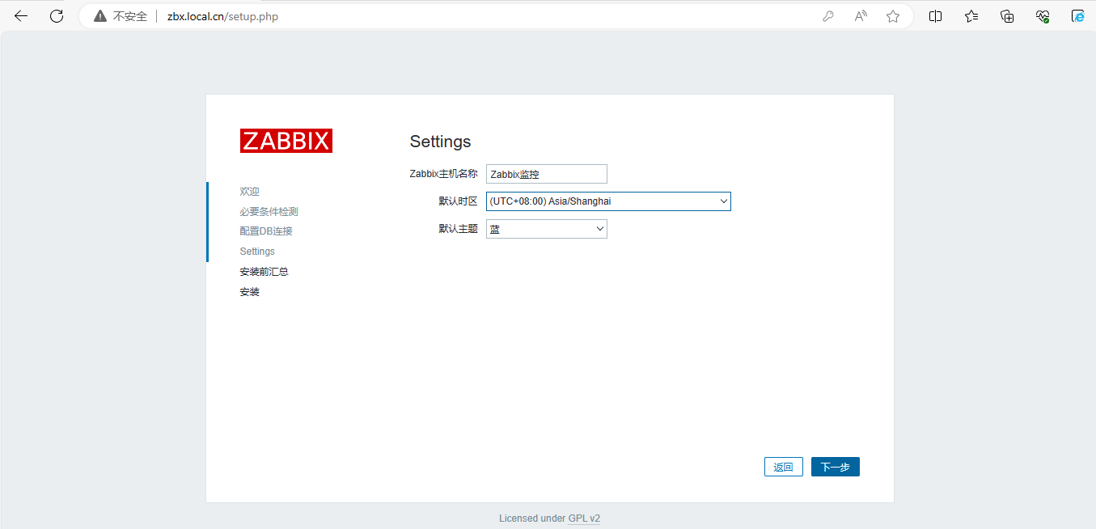Click the browser back arrow
This screenshot has width=1096, height=529.
(x=21, y=16)
